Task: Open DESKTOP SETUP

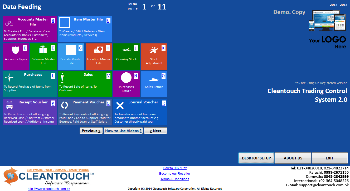Action: [x=256, y=158]
